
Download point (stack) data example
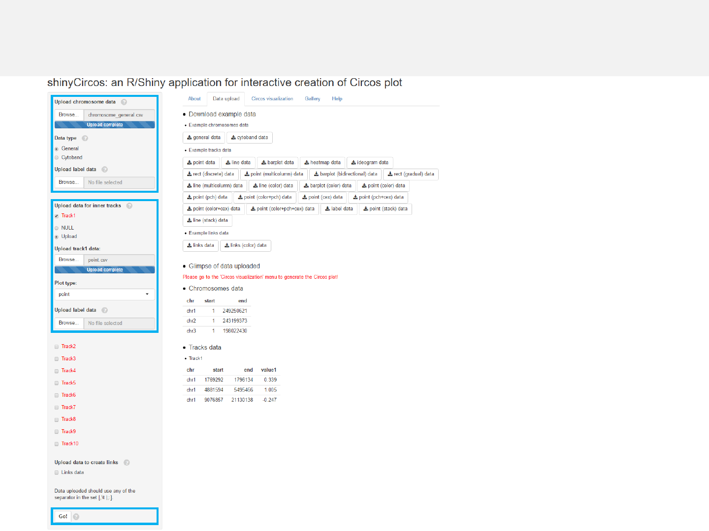click(x=386, y=209)
